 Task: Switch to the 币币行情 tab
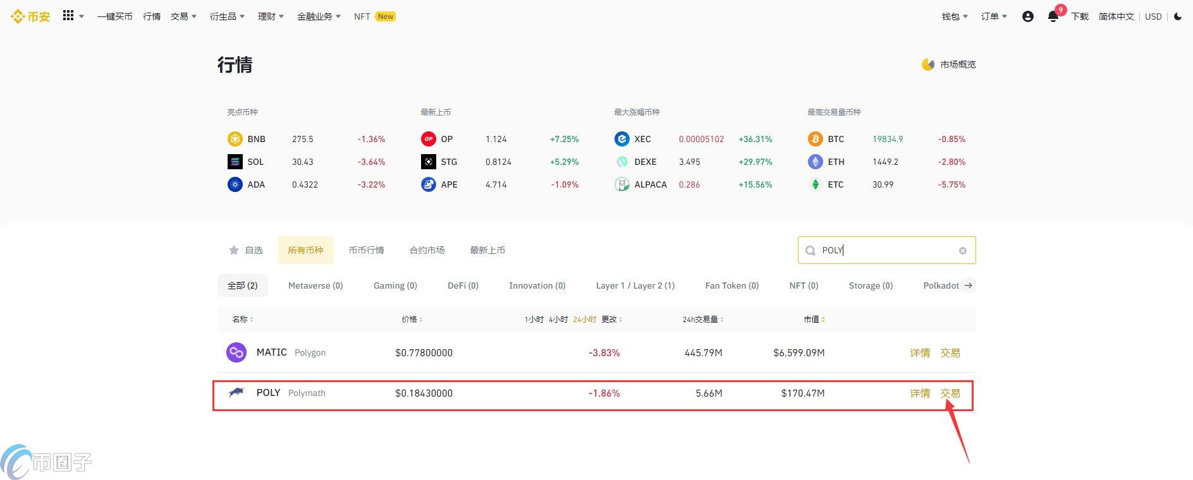click(x=366, y=250)
